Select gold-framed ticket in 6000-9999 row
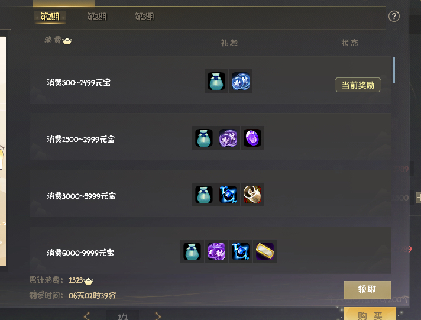Image resolution: width=421 pixels, height=320 pixels. pos(265,251)
